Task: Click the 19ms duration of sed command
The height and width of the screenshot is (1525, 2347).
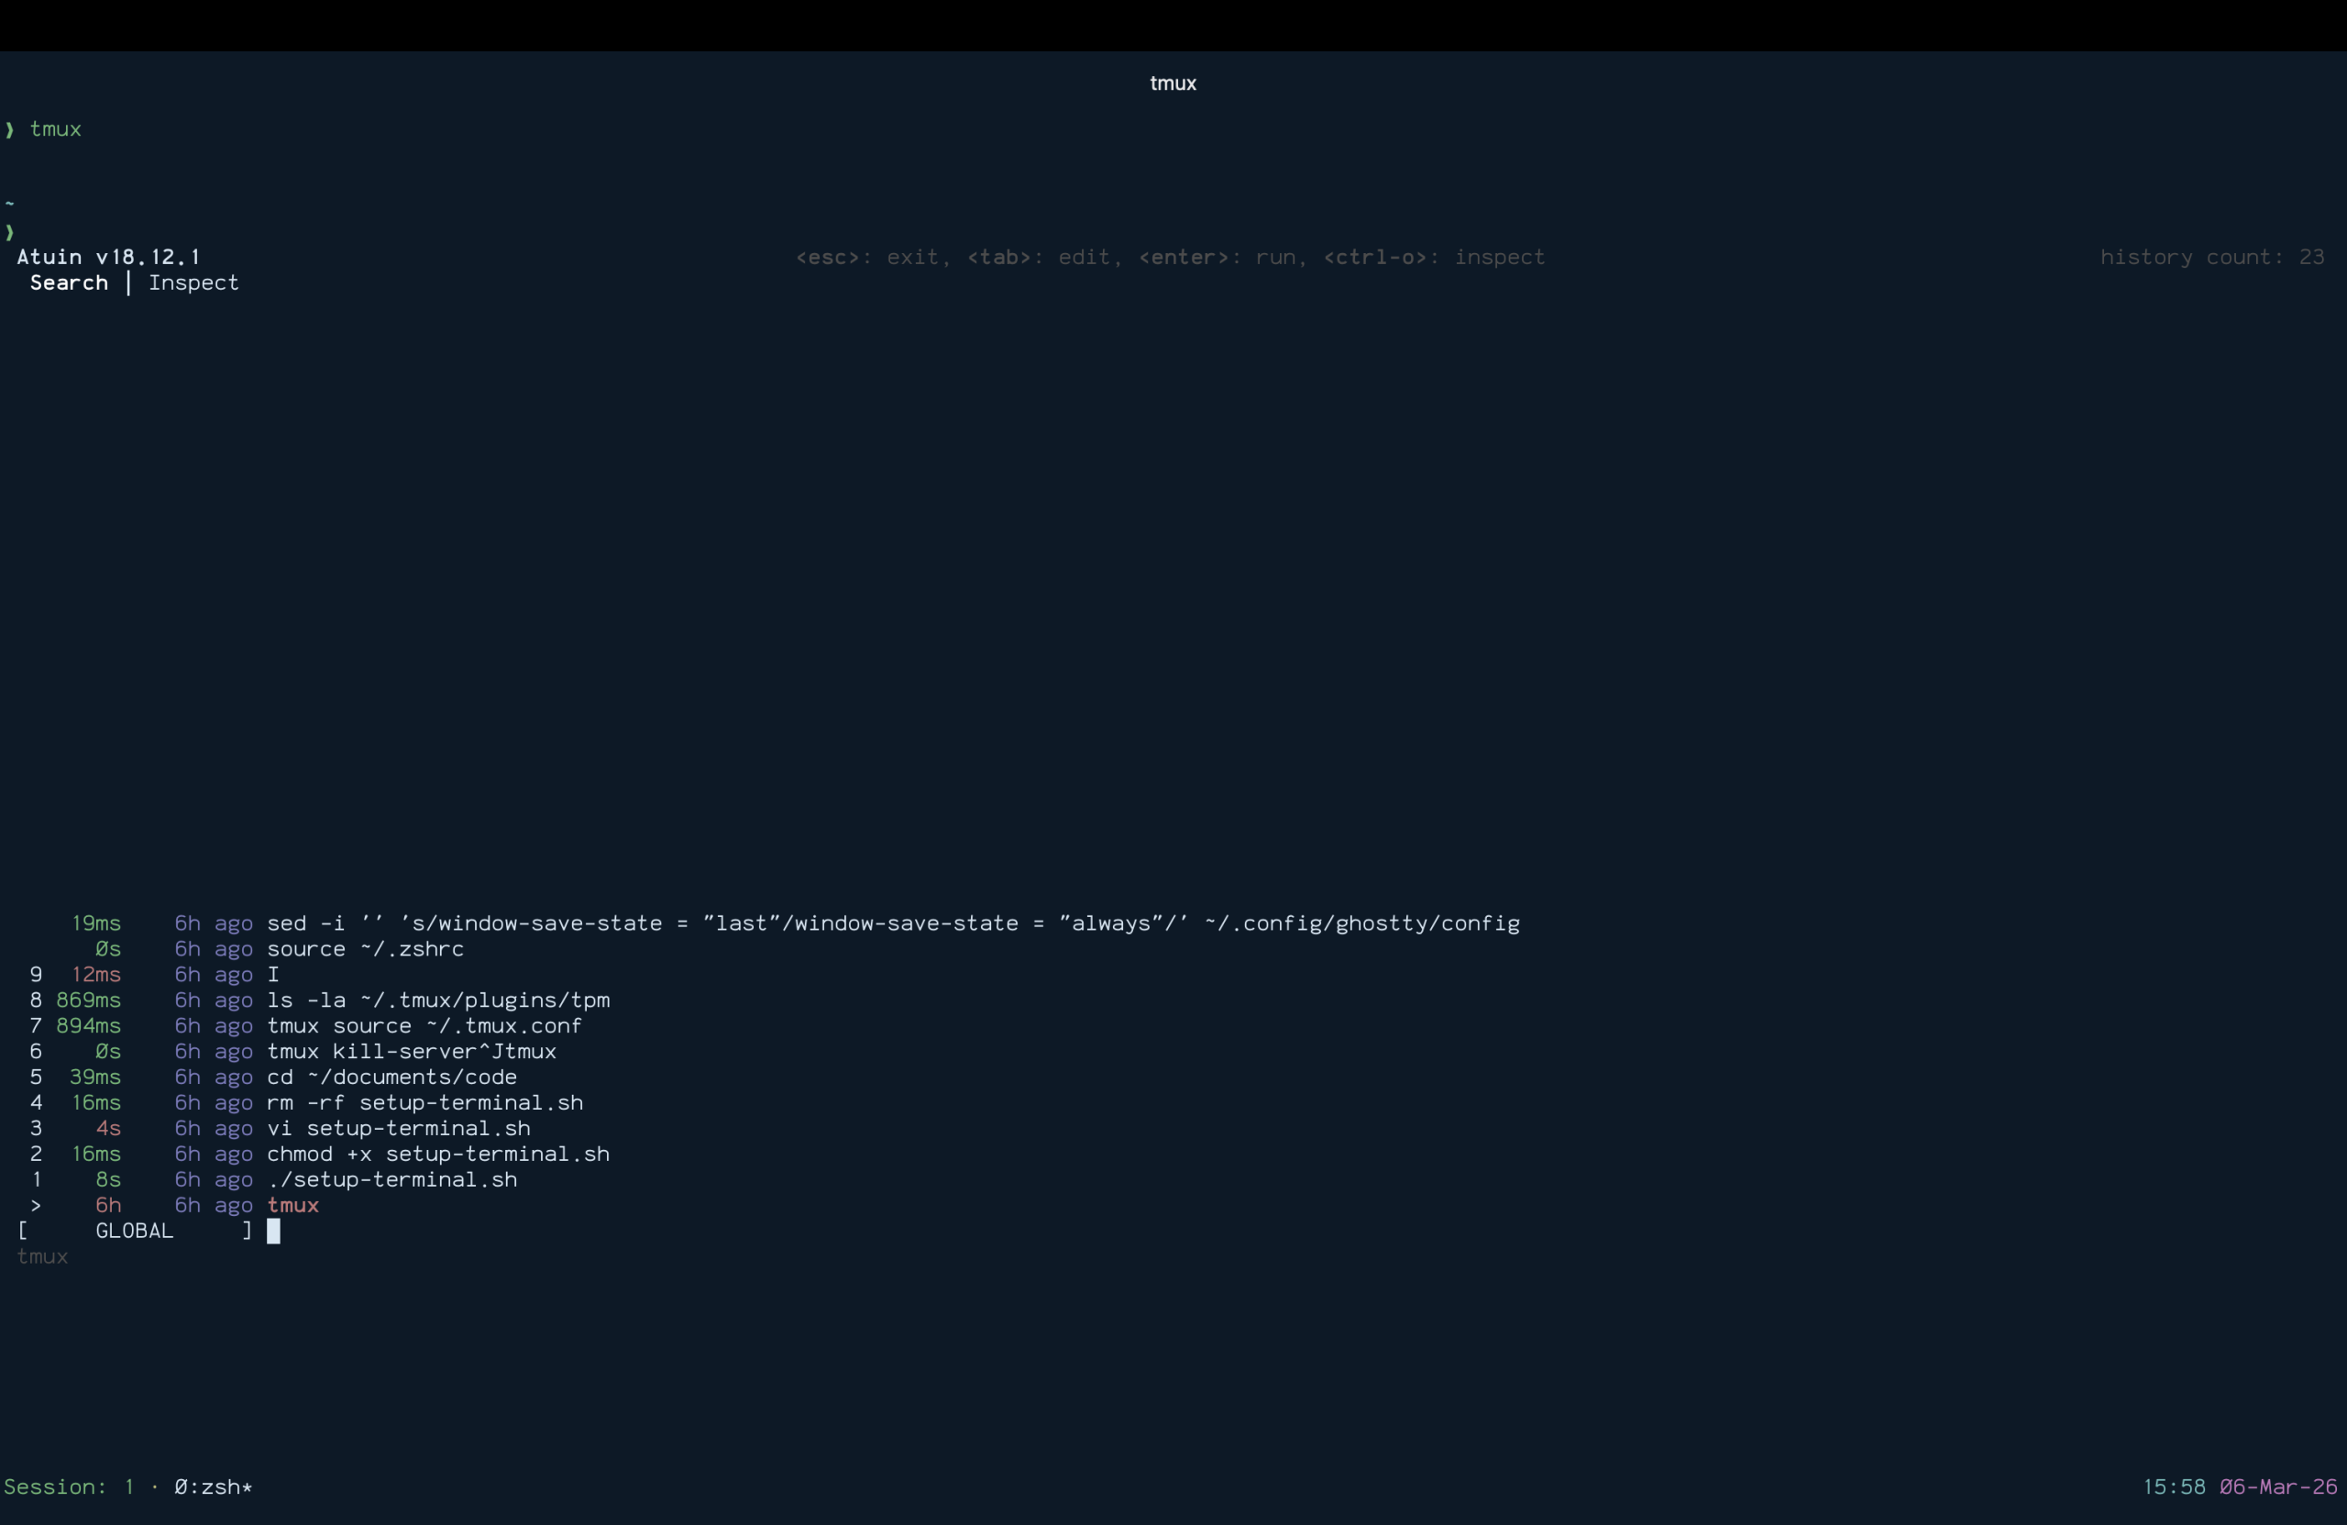Action: pyautogui.click(x=95, y=923)
